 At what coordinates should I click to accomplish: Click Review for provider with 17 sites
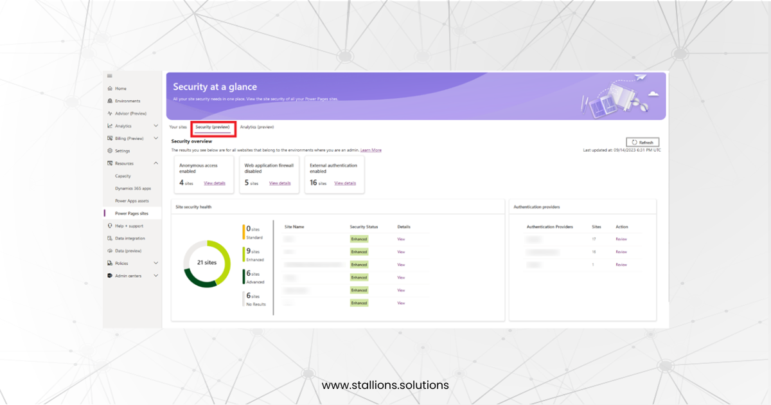(x=621, y=239)
